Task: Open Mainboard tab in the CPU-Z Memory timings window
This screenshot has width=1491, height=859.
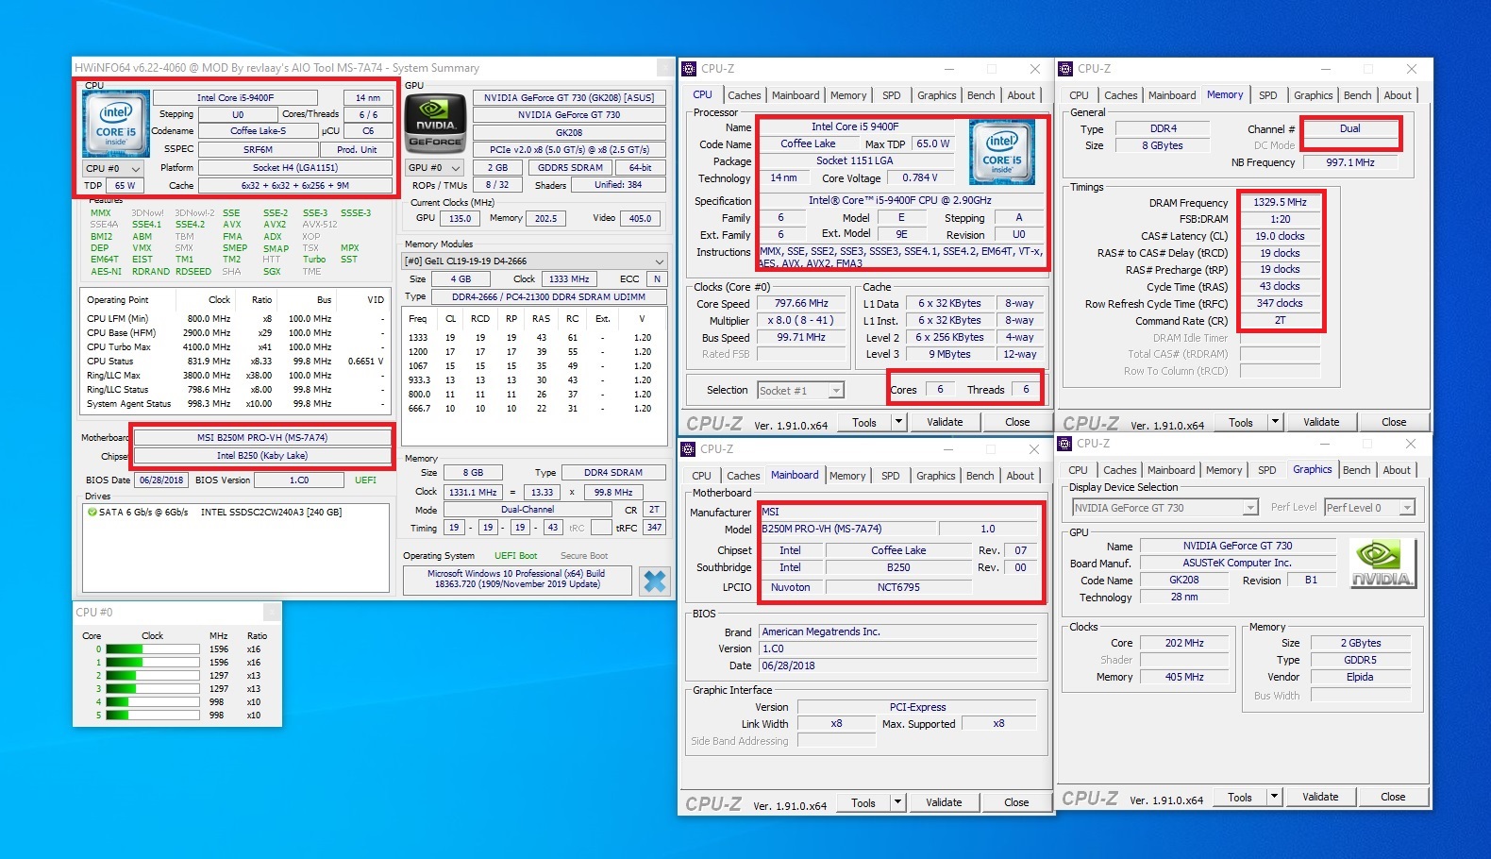Action: click(x=1172, y=95)
